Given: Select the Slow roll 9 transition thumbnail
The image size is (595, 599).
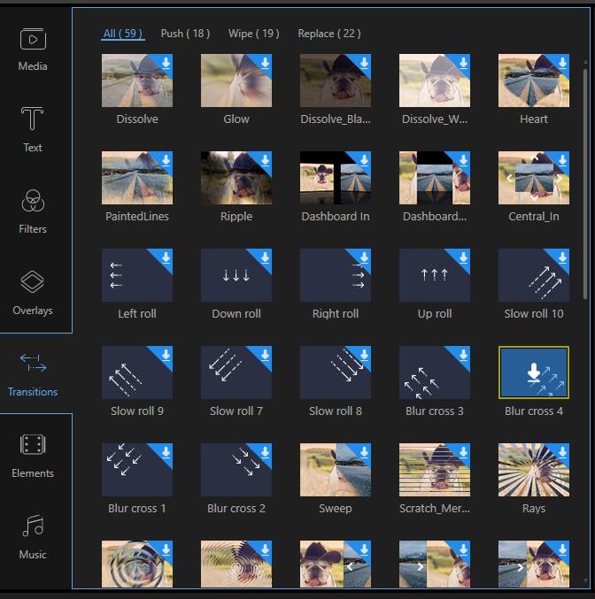Looking at the screenshot, I should pos(137,372).
